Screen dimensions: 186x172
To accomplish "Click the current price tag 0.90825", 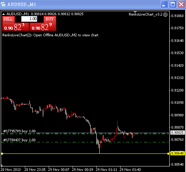I will point(177,133).
